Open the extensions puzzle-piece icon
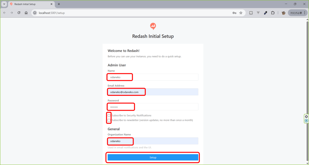The width and height of the screenshot is (309, 165). (273, 13)
